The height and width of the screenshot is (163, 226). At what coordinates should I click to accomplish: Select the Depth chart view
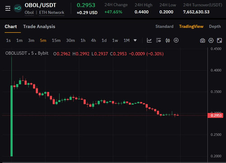[215, 27]
